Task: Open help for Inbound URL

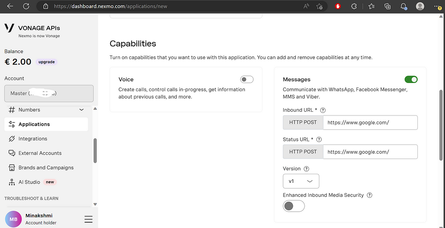Action: point(323,110)
